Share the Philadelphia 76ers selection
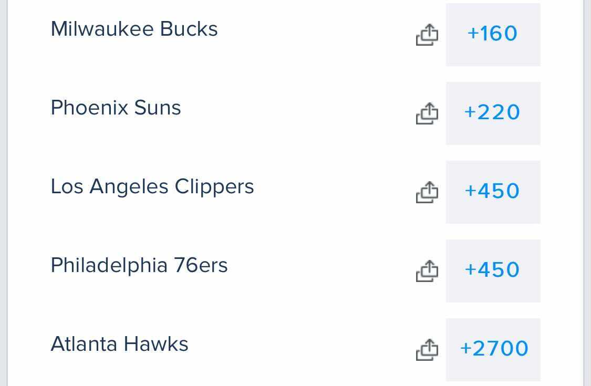Viewport: 591px width, 386px height. (x=427, y=270)
